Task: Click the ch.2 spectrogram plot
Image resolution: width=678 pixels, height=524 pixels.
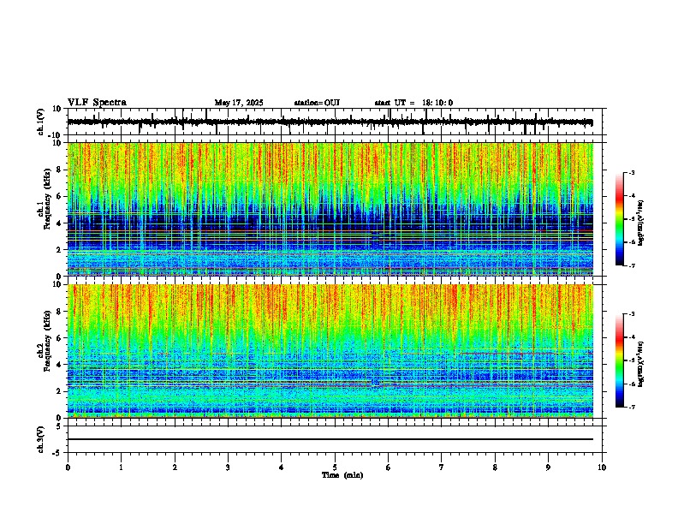Action: pos(330,351)
